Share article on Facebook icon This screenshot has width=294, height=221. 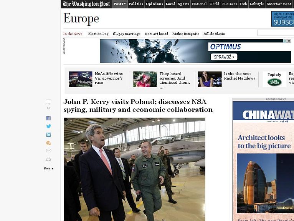pyautogui.click(x=48, y=118)
